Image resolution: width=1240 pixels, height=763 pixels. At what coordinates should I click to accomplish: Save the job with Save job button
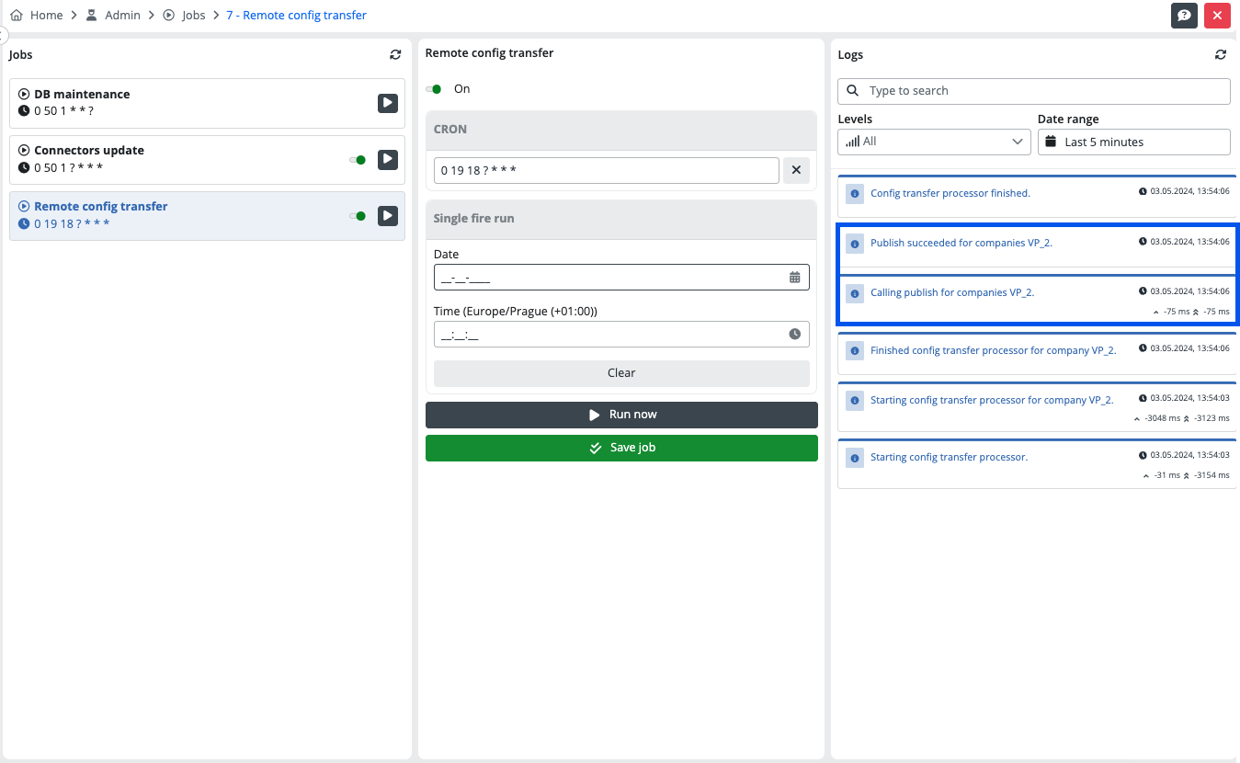pyautogui.click(x=621, y=448)
